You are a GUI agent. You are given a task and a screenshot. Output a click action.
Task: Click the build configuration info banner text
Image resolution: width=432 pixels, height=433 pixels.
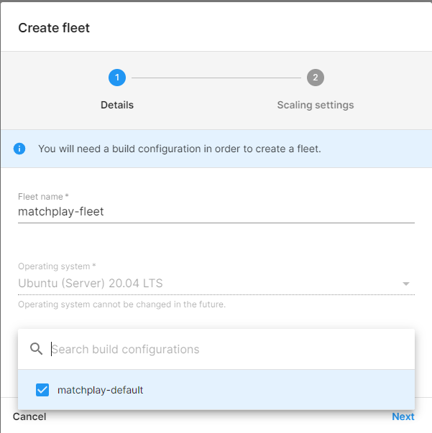(x=179, y=149)
